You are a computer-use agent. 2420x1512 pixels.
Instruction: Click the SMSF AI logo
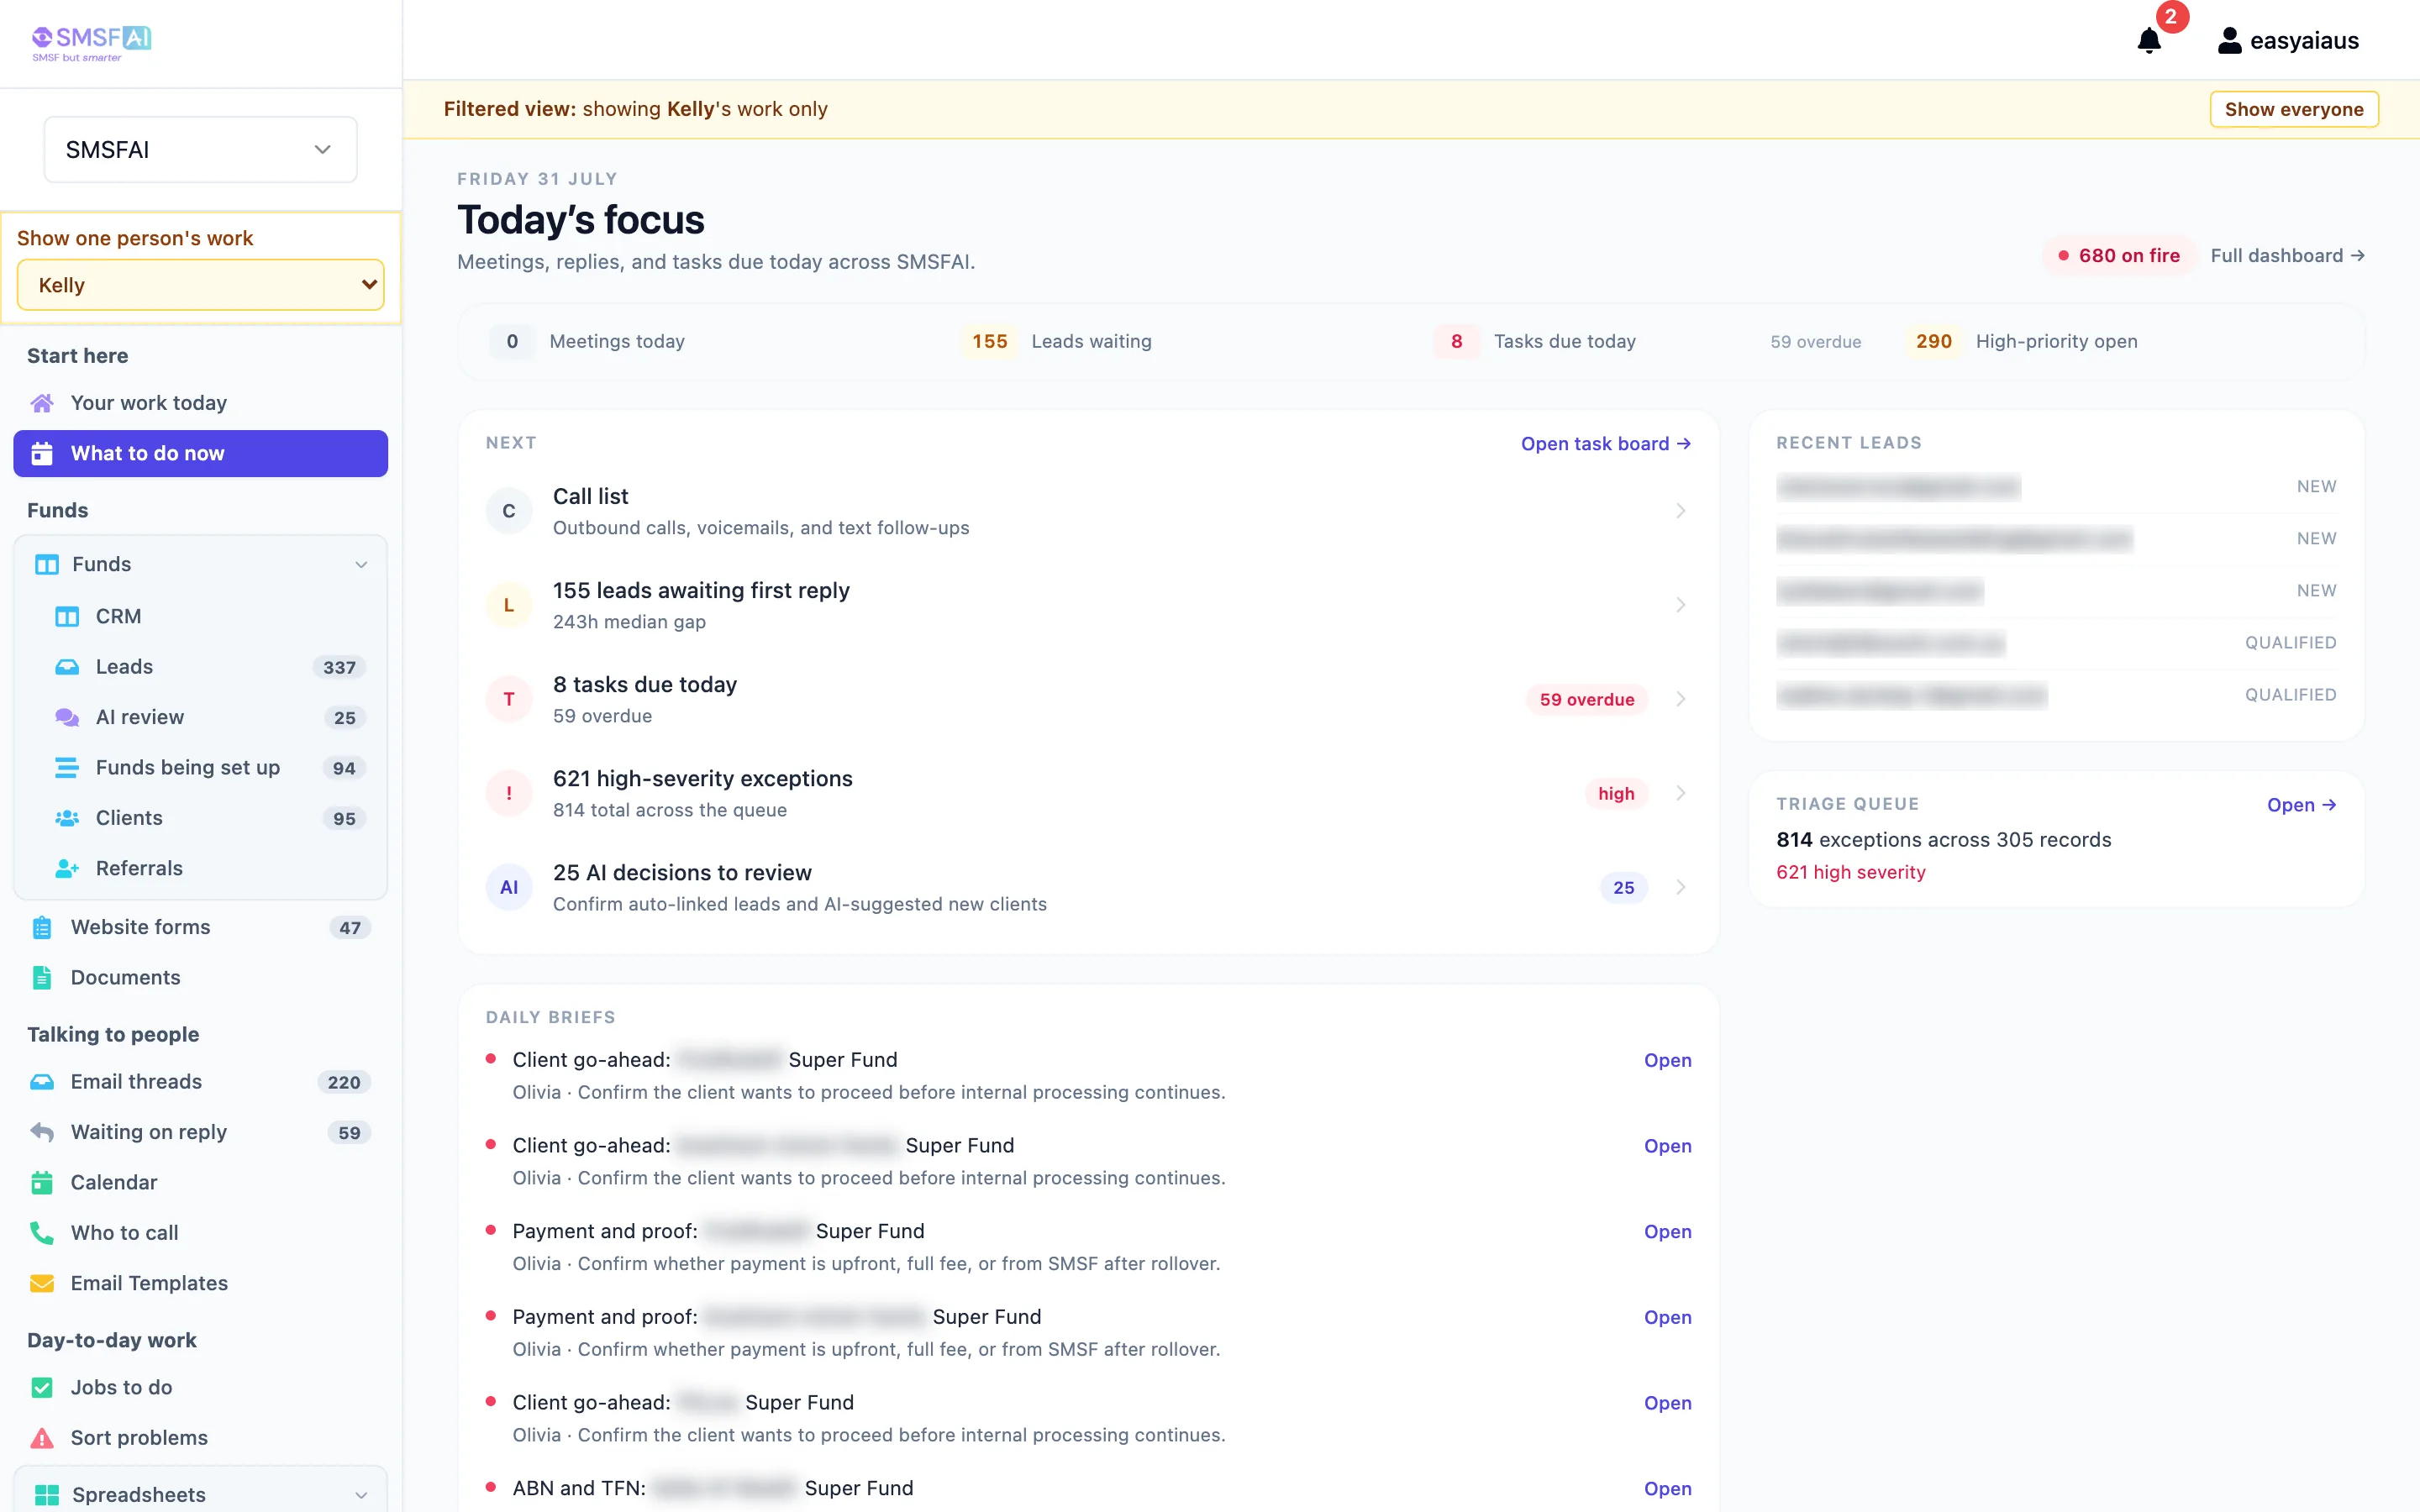91,43
